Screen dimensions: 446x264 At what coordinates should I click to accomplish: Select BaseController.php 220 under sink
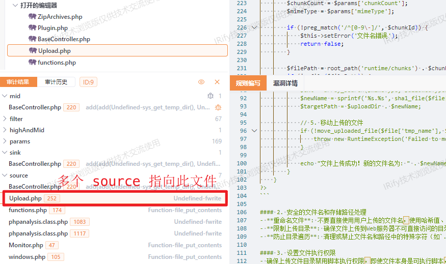[114, 164]
